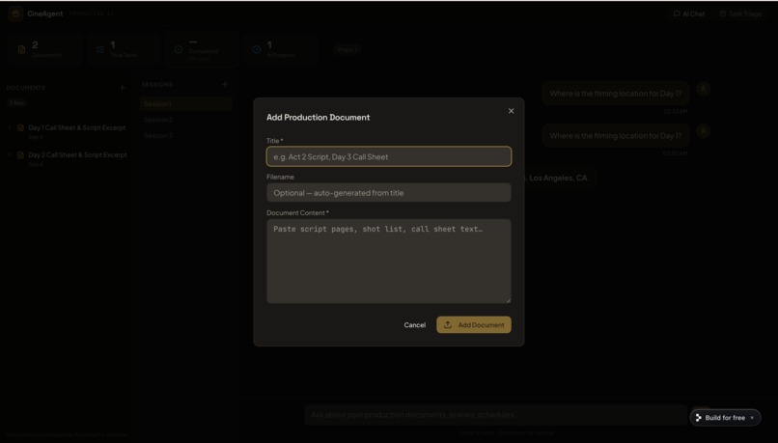This screenshot has width=778, height=443.
Task: Open Day 1 Call Sheet & Script Excerpt
Action: pos(77,127)
